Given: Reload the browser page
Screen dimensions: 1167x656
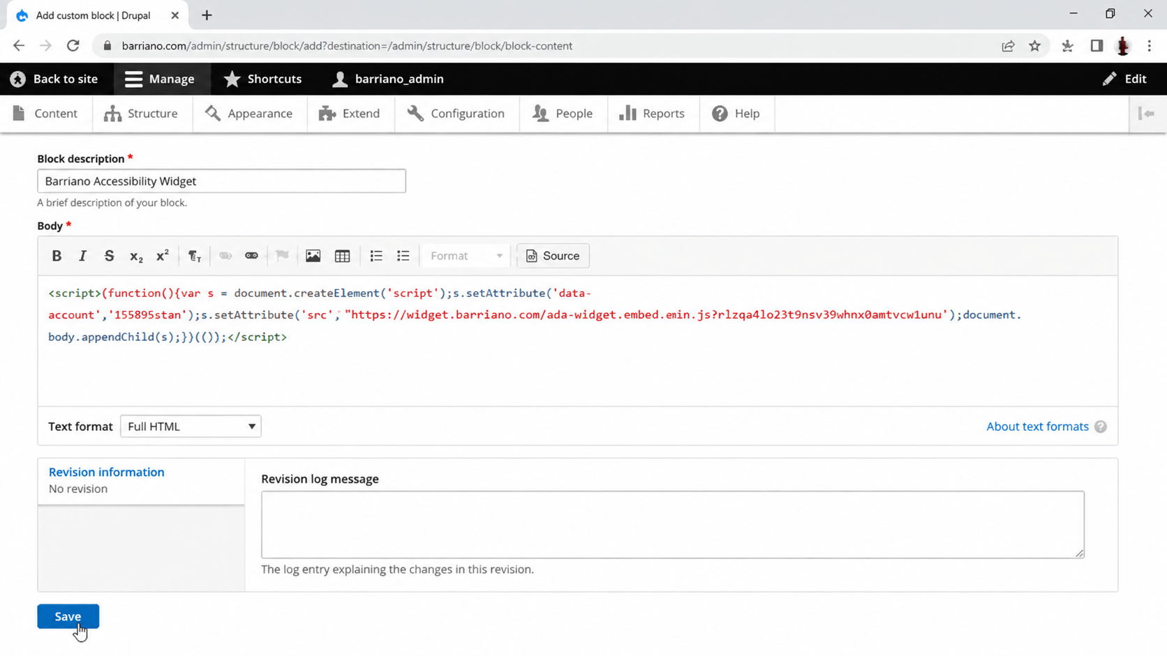Looking at the screenshot, I should 73,46.
